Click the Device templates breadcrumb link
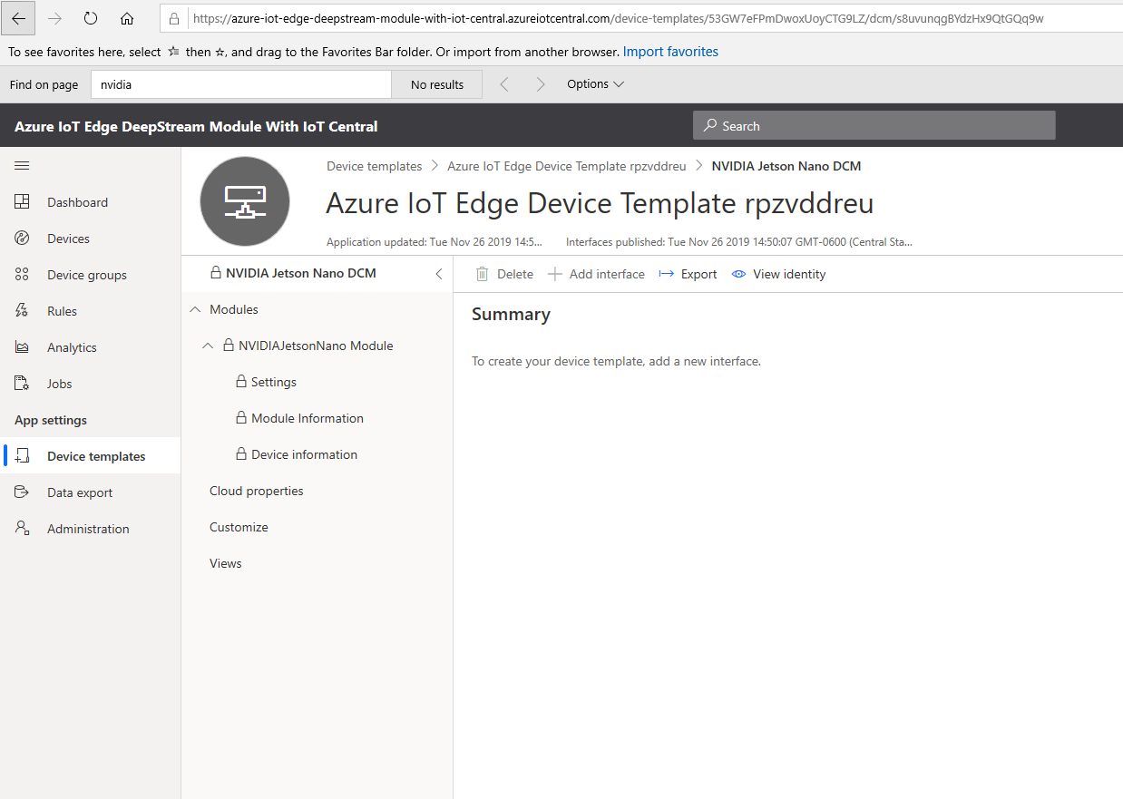The width and height of the screenshot is (1123, 799). (x=374, y=166)
